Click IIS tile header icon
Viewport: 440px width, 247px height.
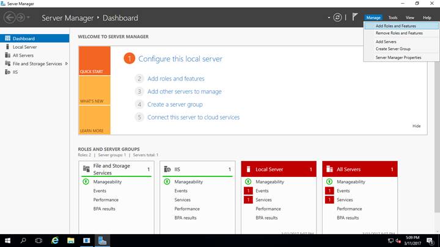(x=167, y=169)
